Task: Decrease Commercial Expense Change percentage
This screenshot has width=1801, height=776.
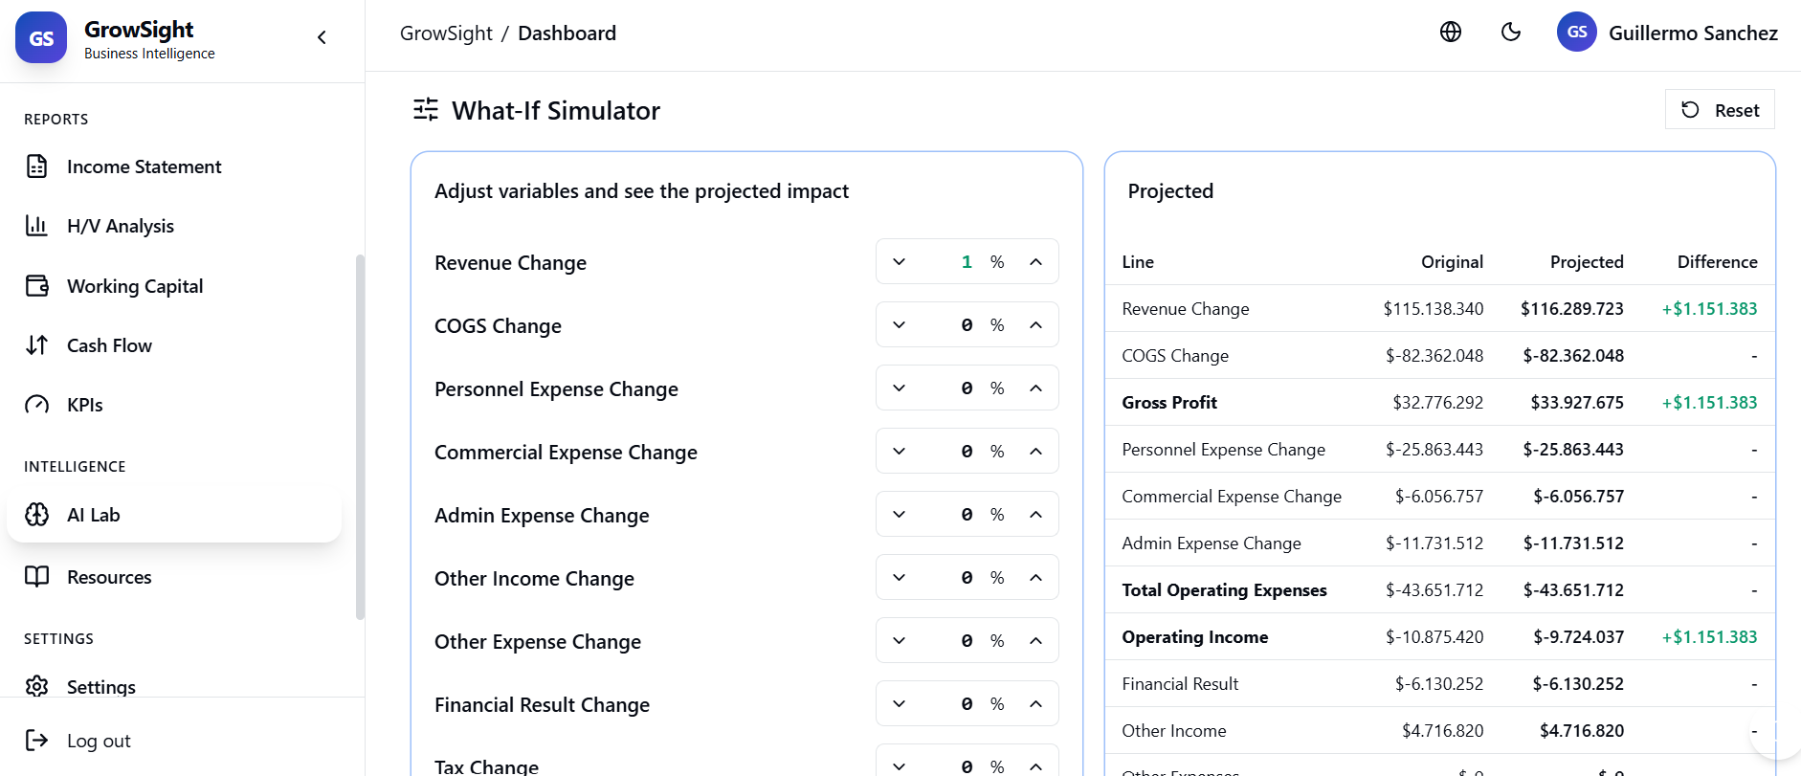Action: coord(899,452)
